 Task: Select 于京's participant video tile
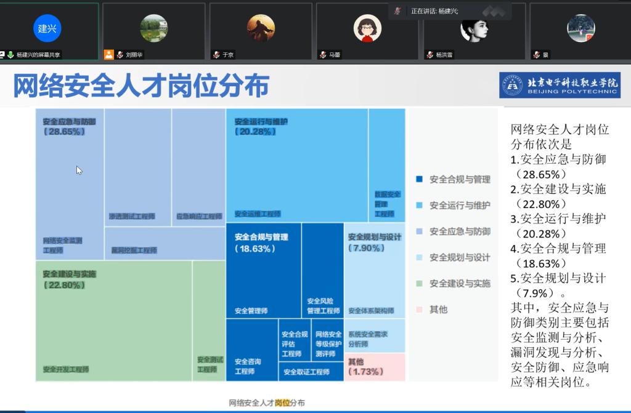261,28
